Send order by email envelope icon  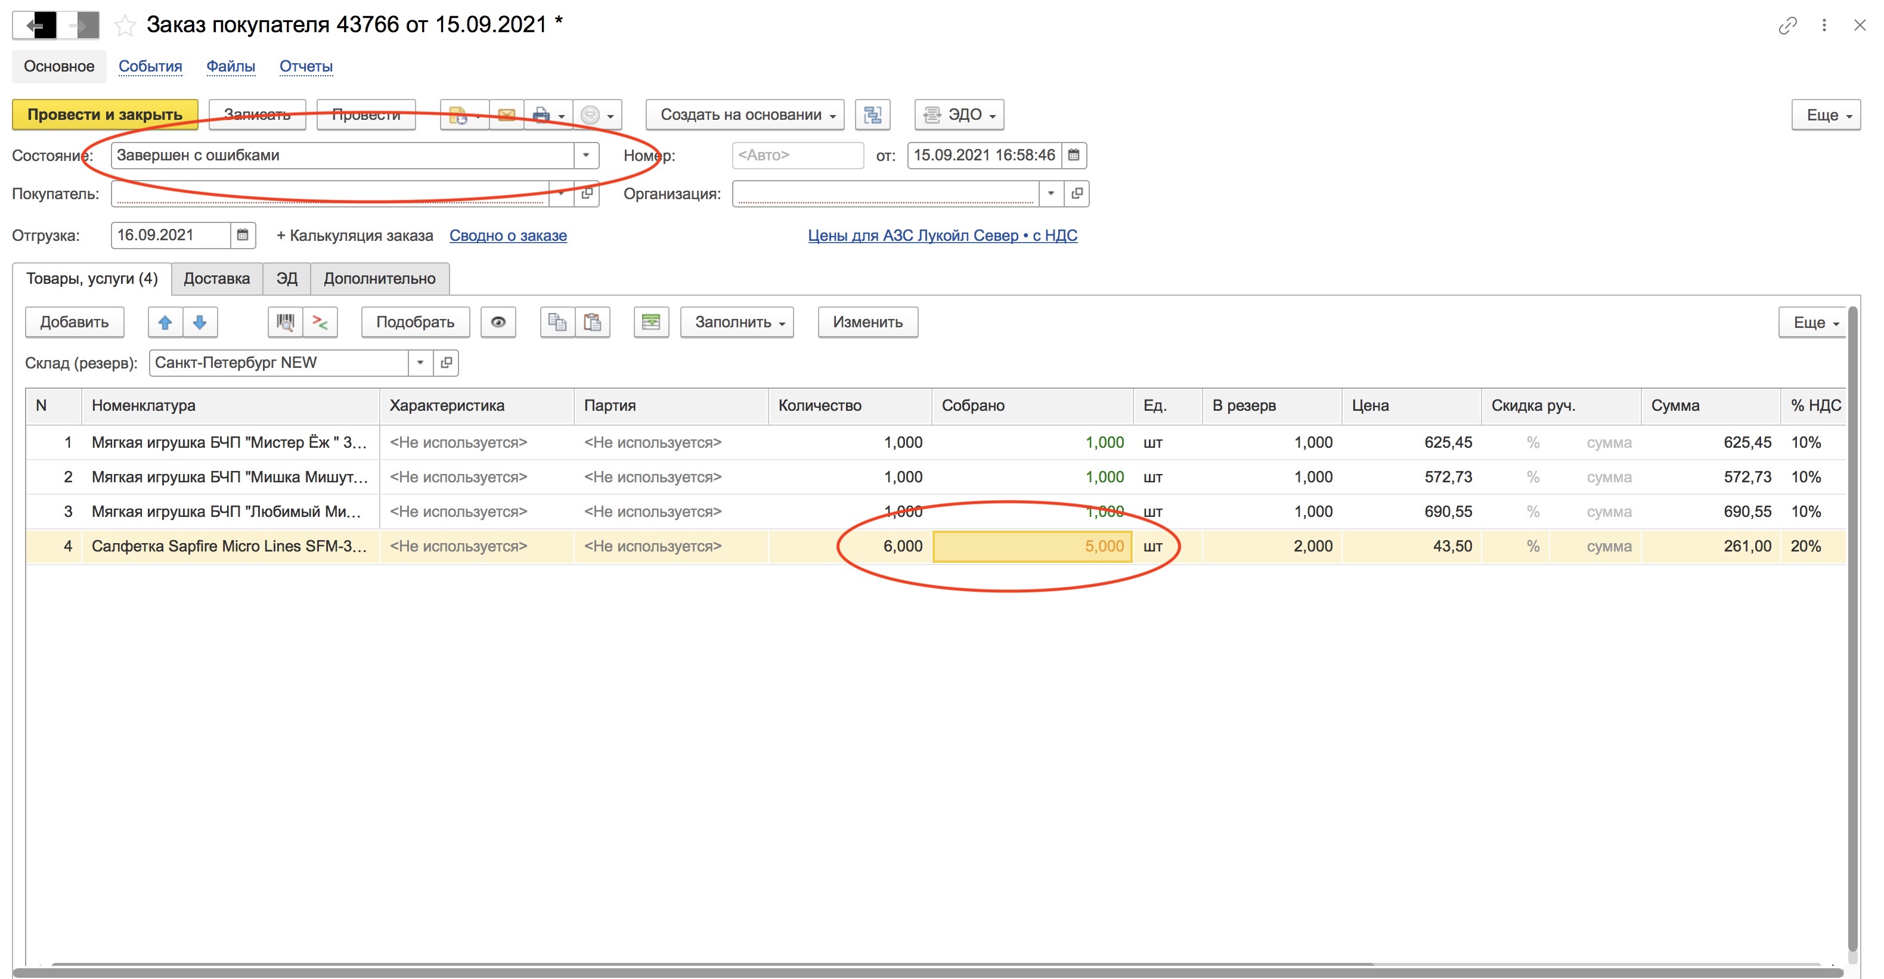[x=506, y=115]
